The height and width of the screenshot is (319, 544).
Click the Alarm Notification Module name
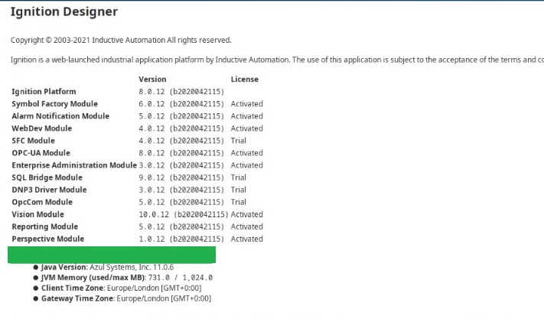(60, 116)
